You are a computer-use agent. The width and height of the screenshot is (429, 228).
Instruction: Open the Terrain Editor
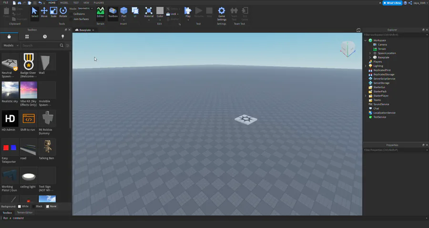101,12
